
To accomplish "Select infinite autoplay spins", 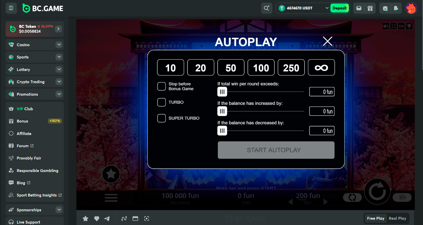I will click(x=321, y=67).
